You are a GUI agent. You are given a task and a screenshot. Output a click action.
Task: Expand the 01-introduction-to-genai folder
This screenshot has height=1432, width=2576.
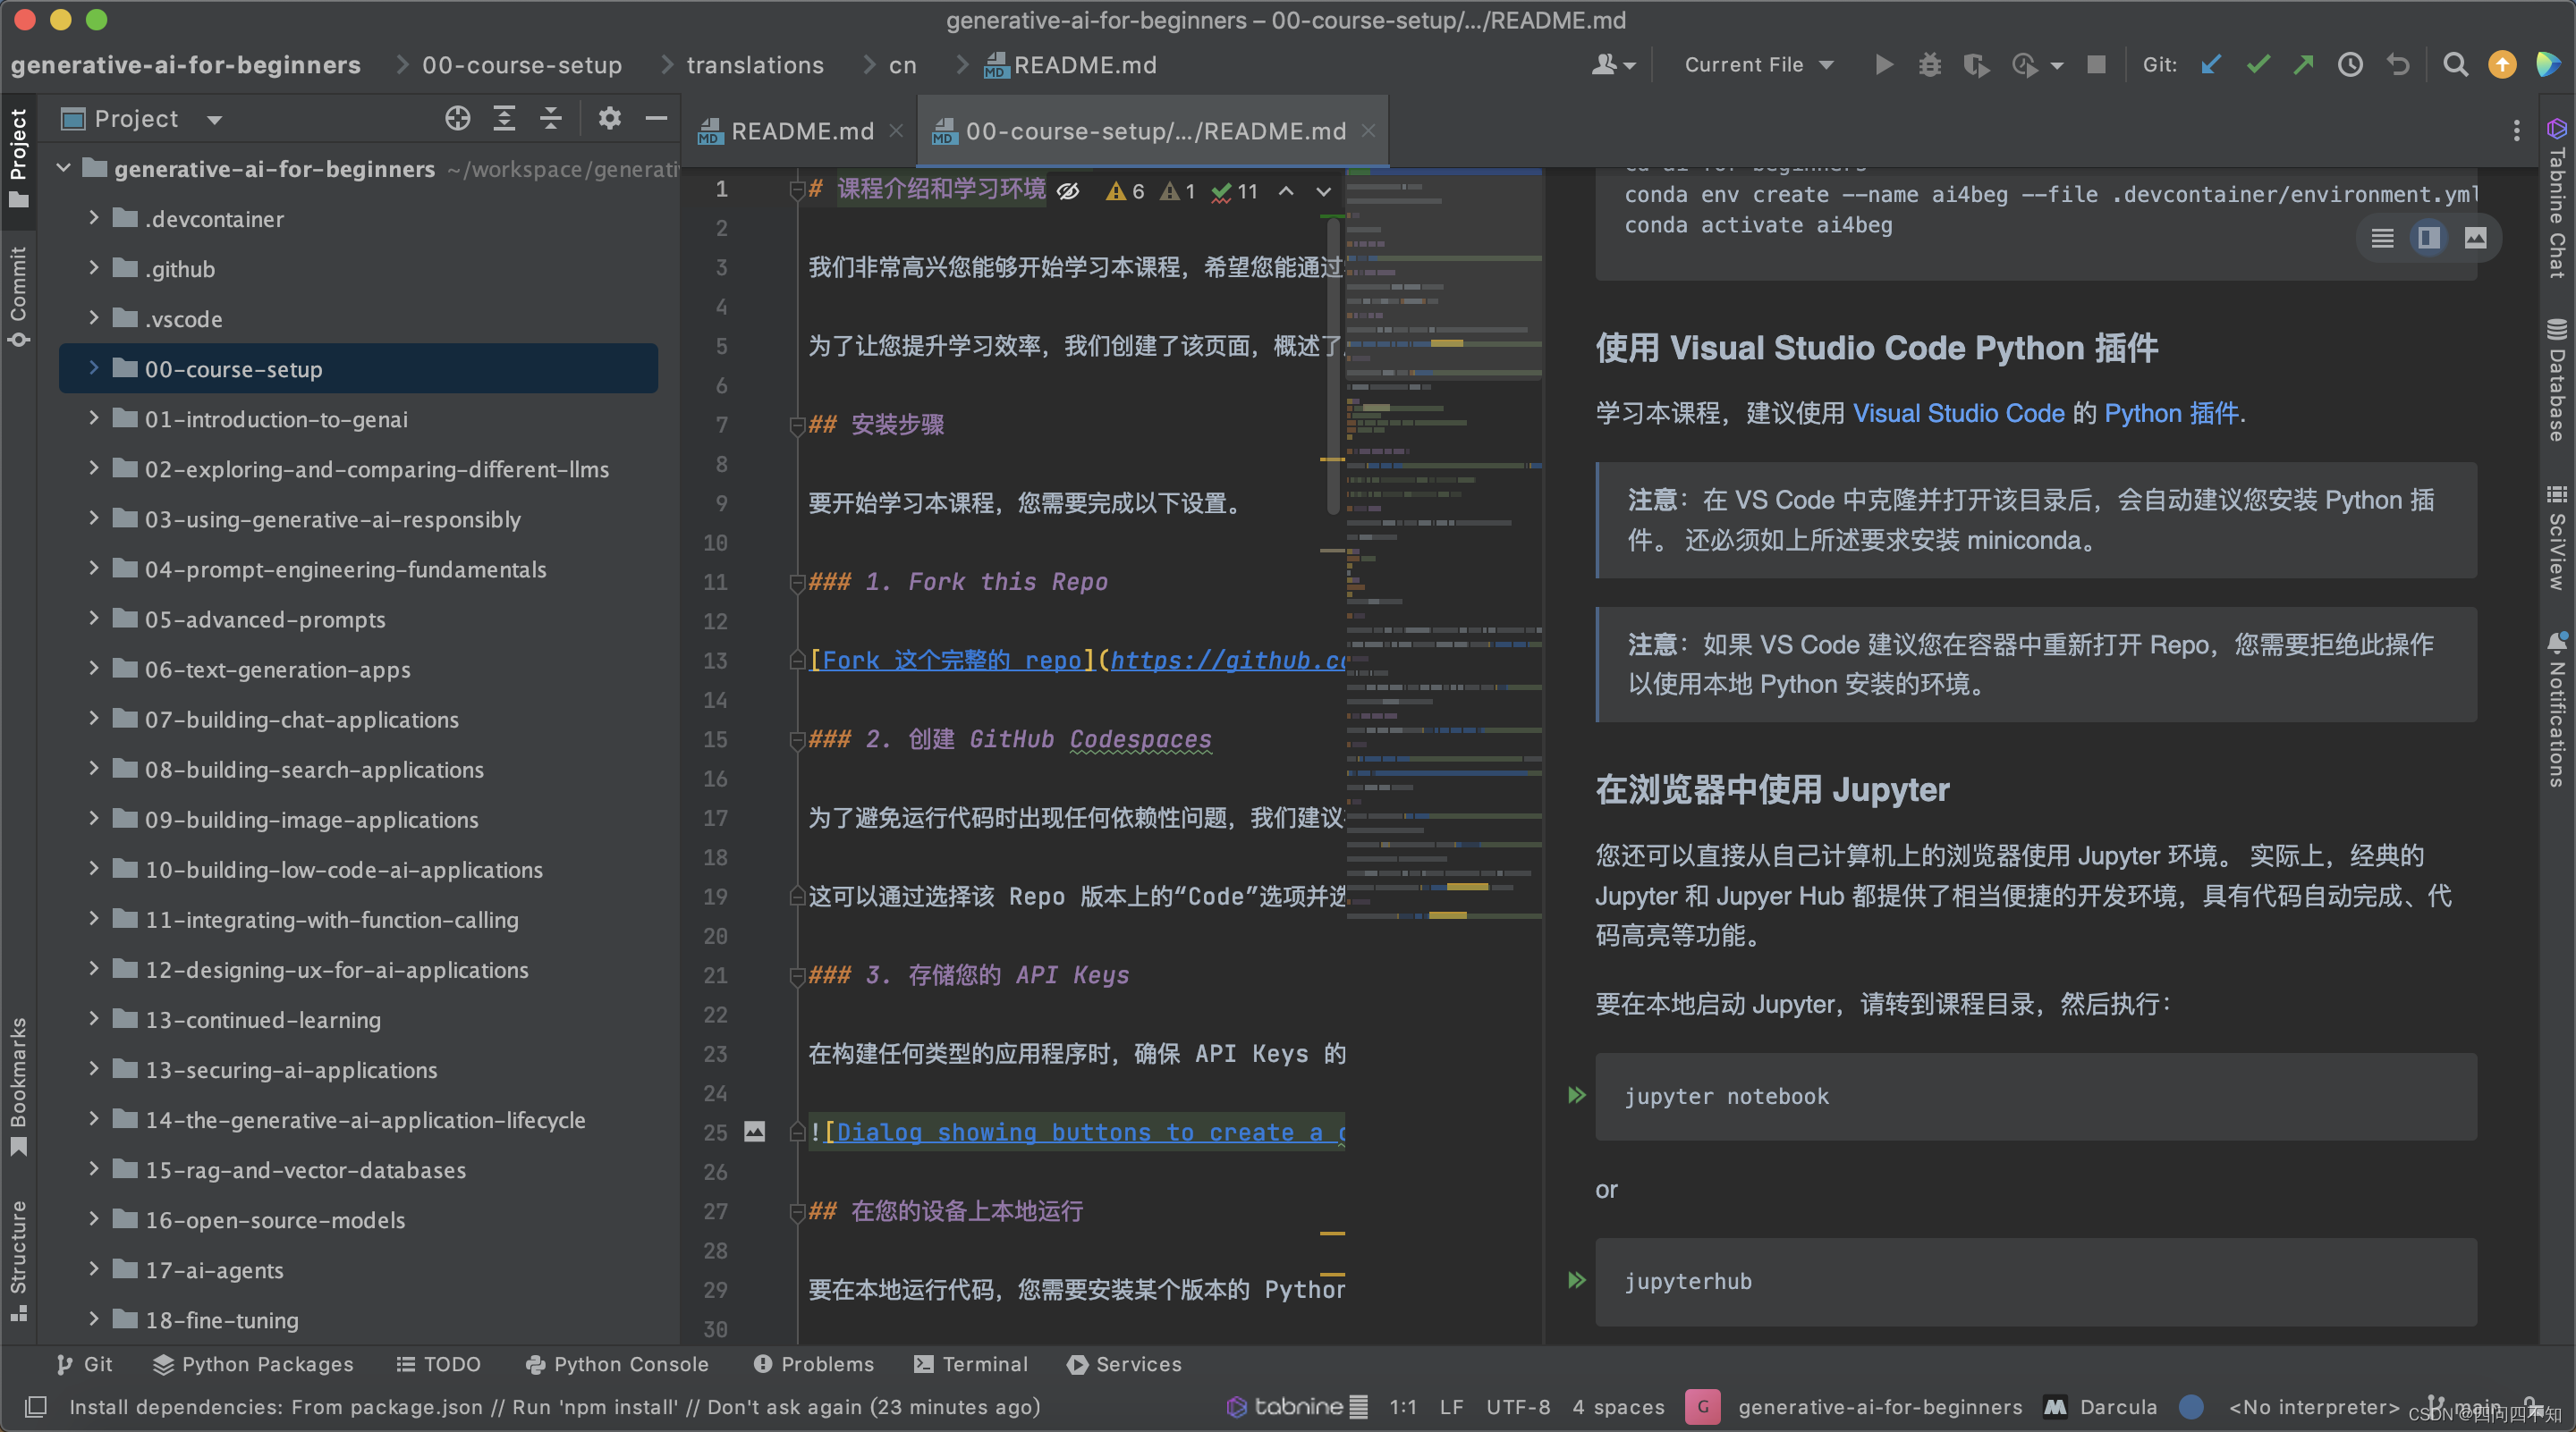click(97, 418)
